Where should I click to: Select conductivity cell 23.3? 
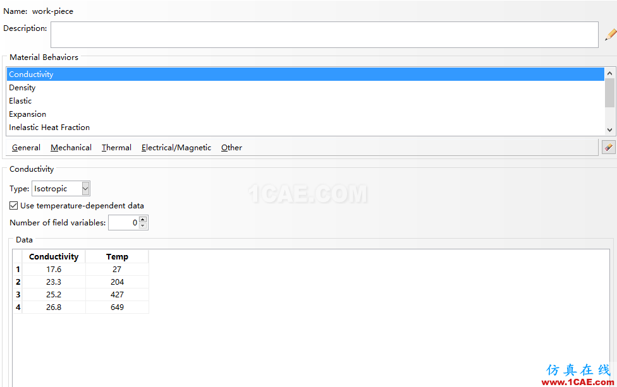(54, 282)
